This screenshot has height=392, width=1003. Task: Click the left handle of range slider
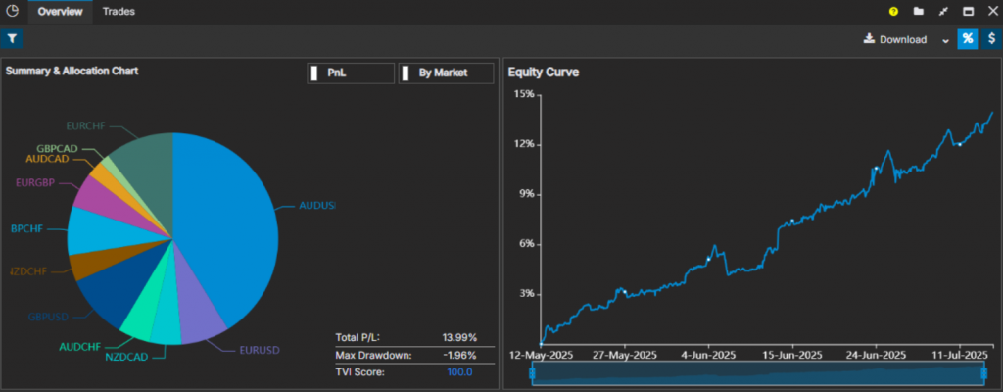[532, 372]
